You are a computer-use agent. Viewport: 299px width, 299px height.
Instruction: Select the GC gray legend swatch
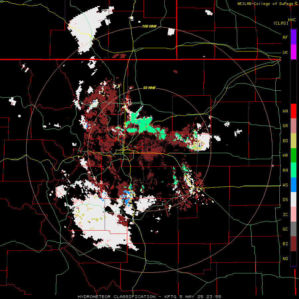pos(293,229)
